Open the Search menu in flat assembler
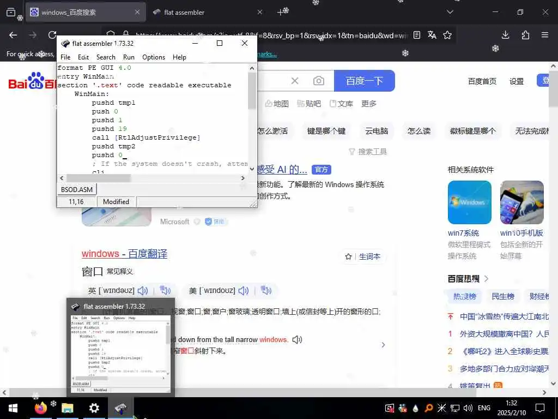558x419 pixels. (106, 57)
